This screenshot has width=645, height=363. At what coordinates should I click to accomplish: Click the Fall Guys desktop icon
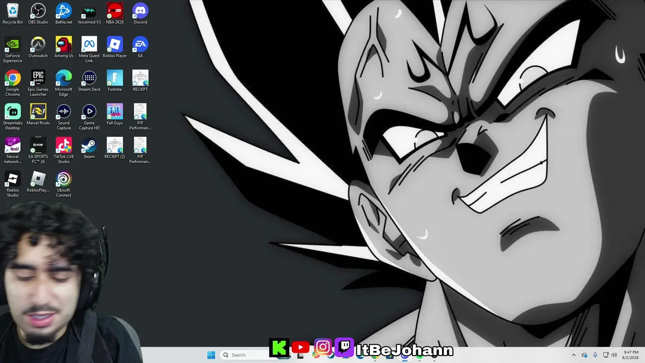[x=115, y=114]
